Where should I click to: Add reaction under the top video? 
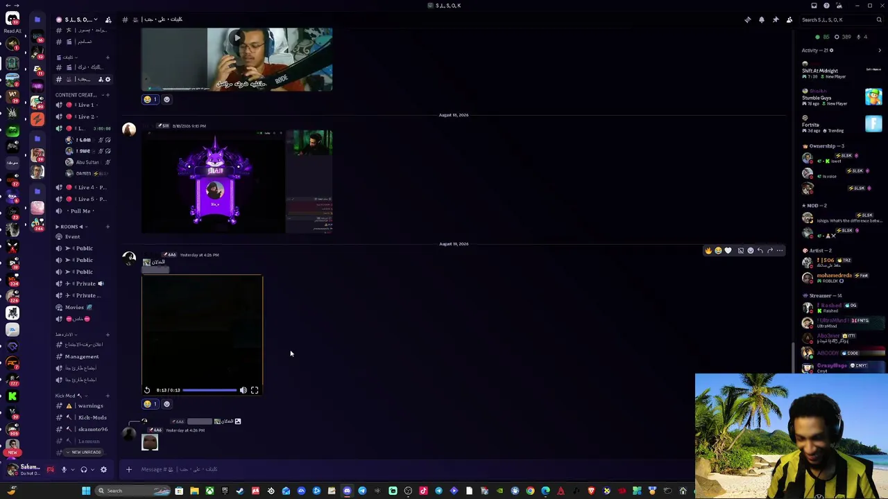[166, 99]
